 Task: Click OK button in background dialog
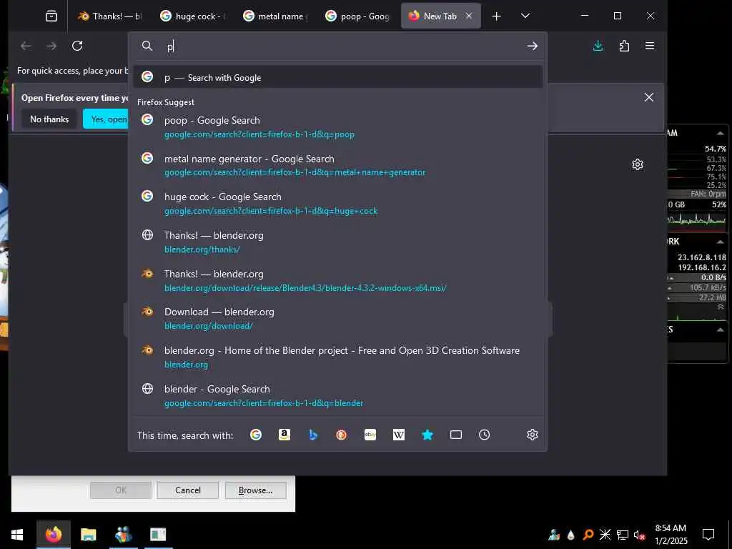coord(121,490)
